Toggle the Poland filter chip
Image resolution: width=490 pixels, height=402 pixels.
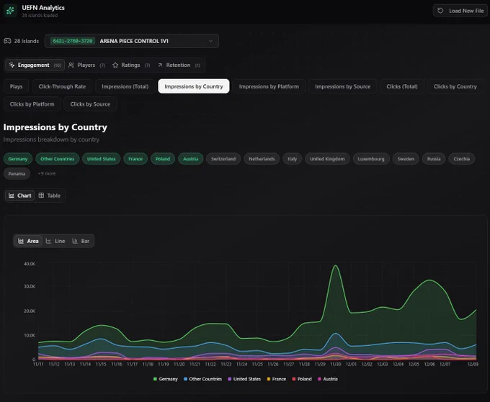click(163, 159)
